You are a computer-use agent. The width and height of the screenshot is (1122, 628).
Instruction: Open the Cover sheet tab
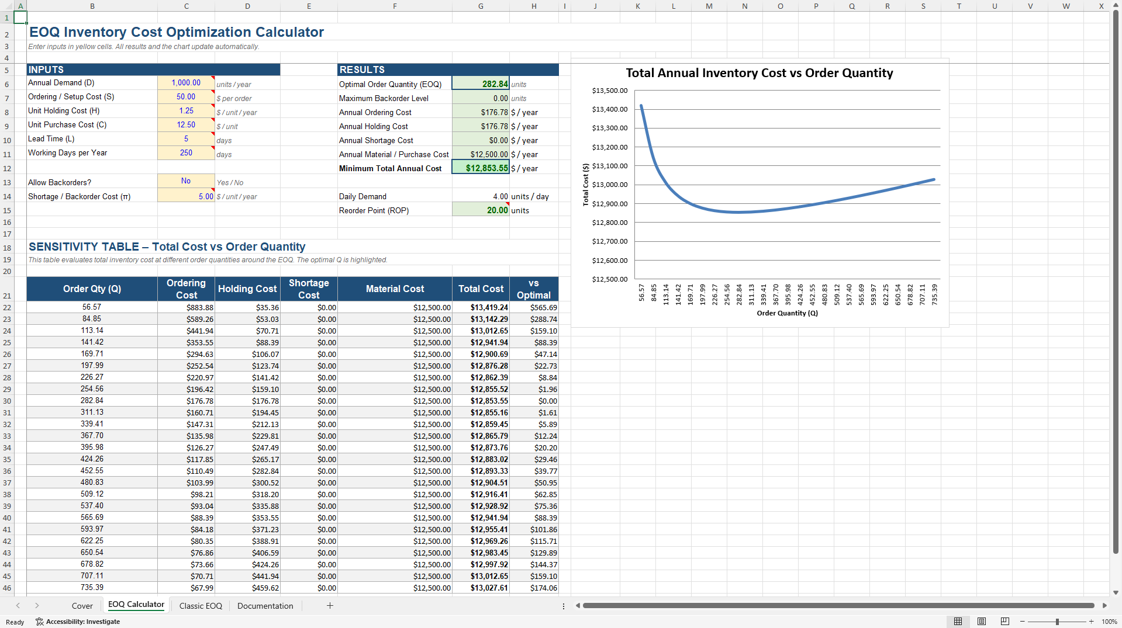[x=82, y=606]
